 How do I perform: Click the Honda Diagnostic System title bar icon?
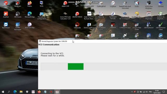pyautogui.click(x=40, y=41)
